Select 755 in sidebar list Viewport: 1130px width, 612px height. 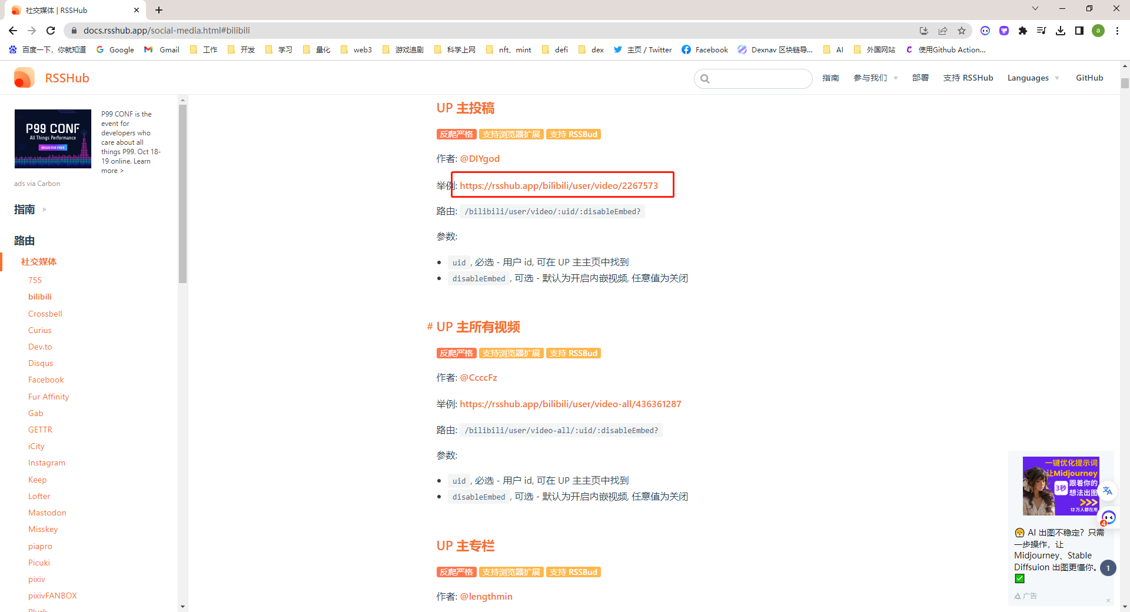coord(35,280)
